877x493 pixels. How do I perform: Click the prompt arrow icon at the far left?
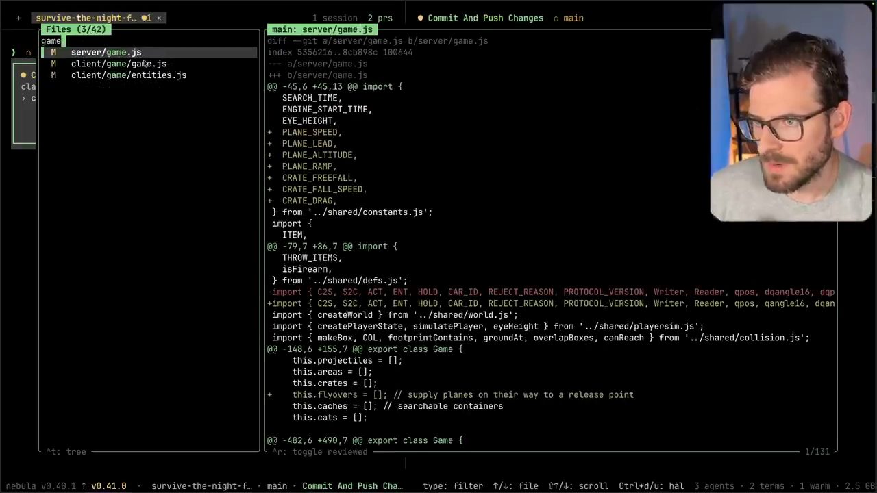pyautogui.click(x=14, y=53)
